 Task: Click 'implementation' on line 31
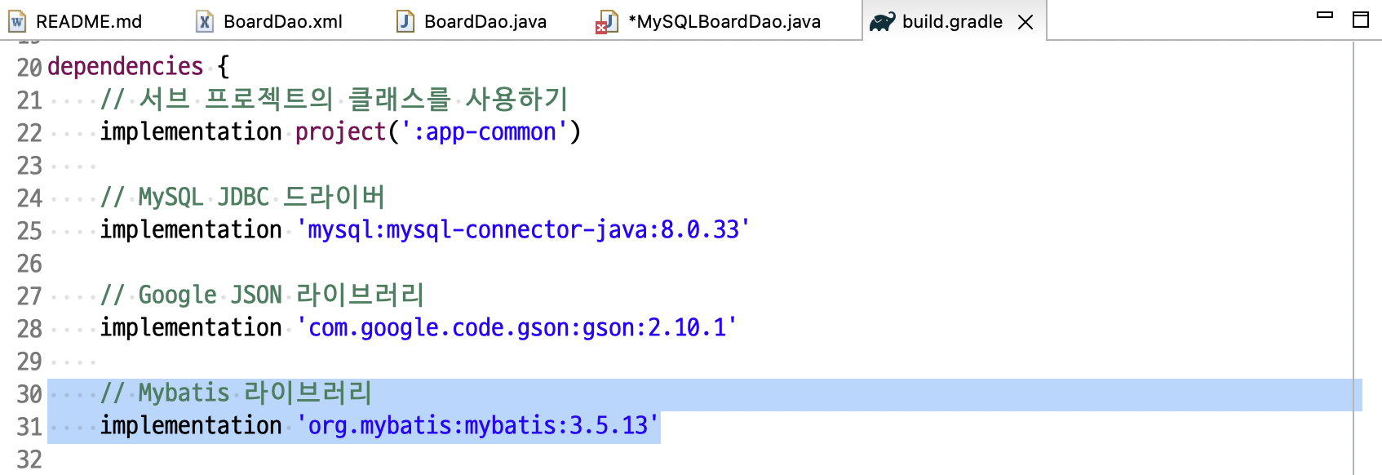191,425
